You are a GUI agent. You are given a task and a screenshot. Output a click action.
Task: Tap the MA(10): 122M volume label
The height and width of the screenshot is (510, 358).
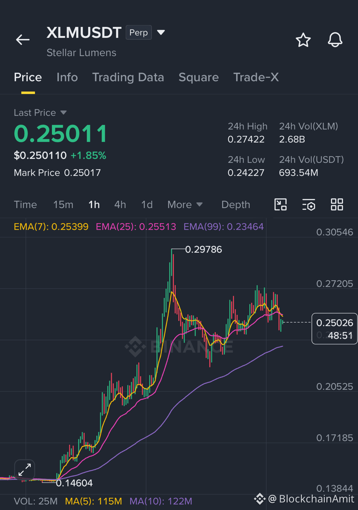[161, 501]
